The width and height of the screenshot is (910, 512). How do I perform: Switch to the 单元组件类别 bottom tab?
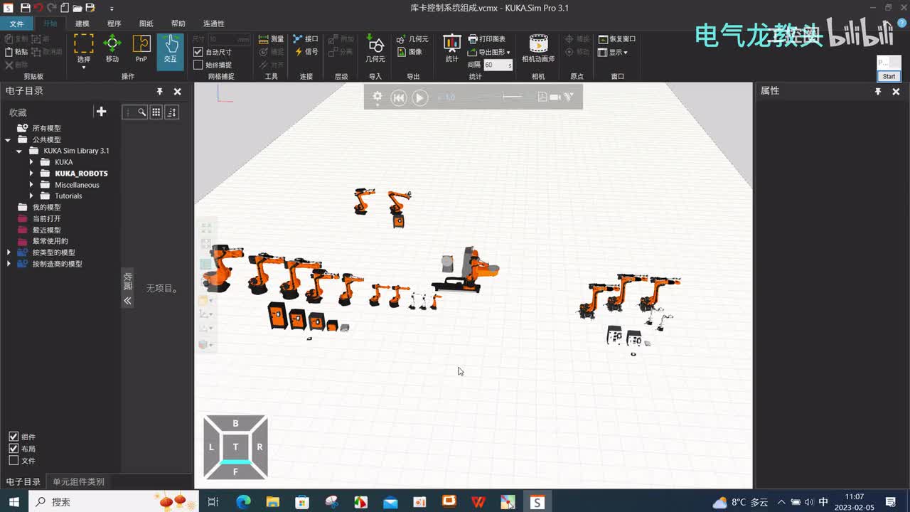click(x=78, y=481)
